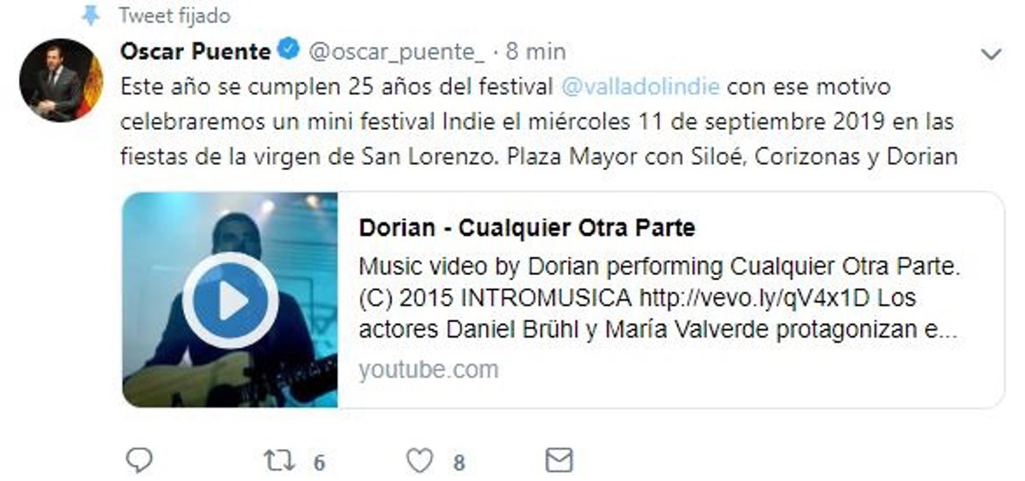Click the tweet body text to expand
1025x481 pixels.
(539, 122)
